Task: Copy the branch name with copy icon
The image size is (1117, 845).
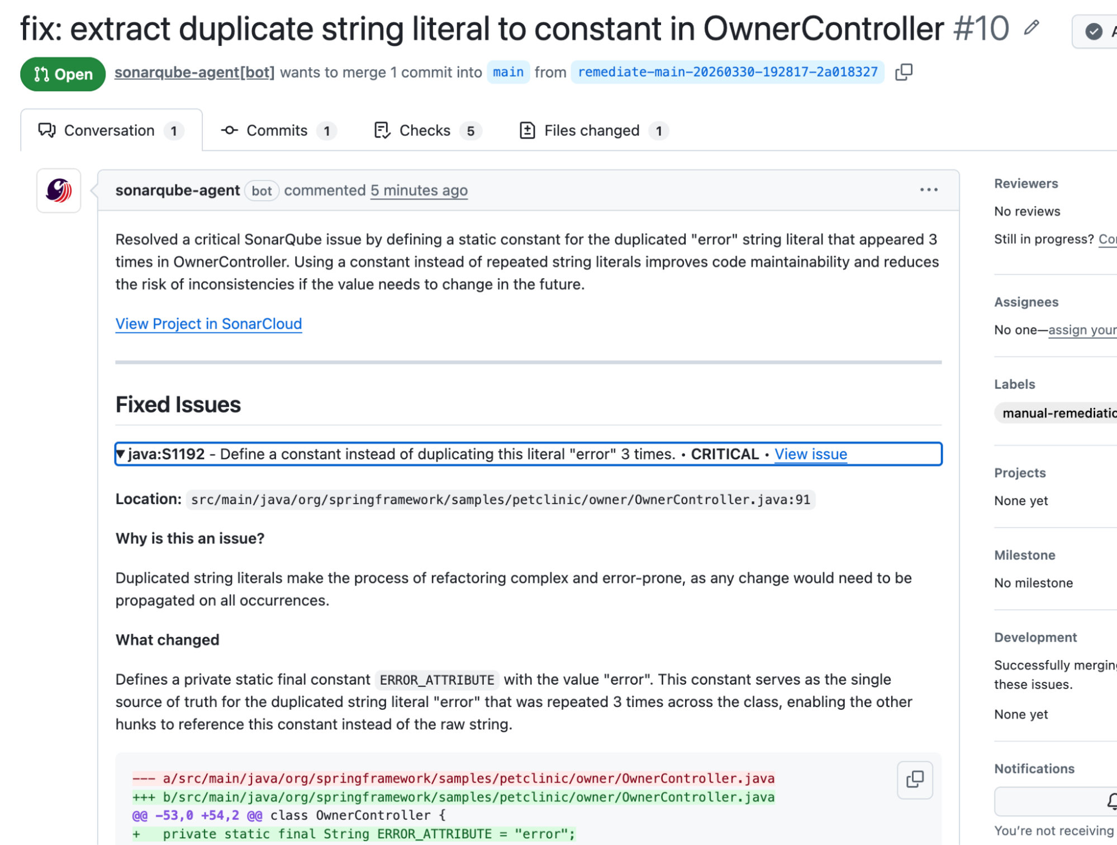Action: click(904, 72)
